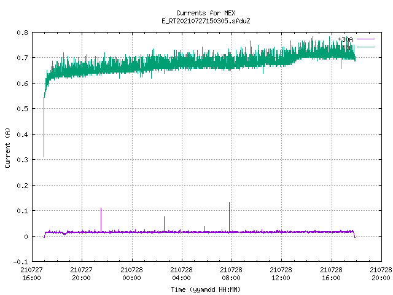Click the 210728 date above 12:00
The width and height of the screenshot is (393, 295).
pos(281,270)
